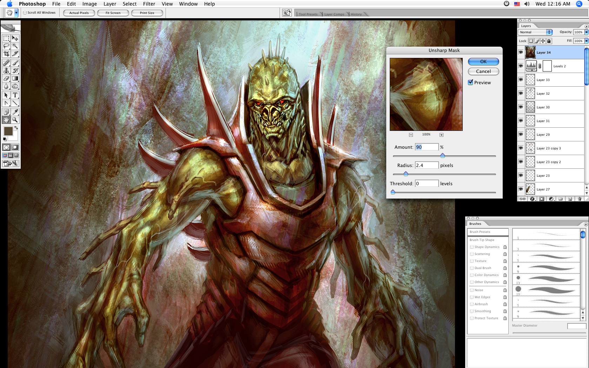The width and height of the screenshot is (589, 368).
Task: Toggle visibility of Layer 33
Action: pyautogui.click(x=521, y=80)
